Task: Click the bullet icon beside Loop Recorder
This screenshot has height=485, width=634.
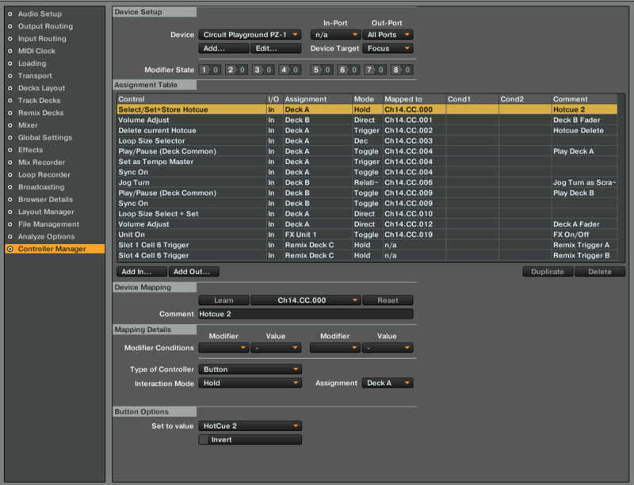Action: (10, 175)
